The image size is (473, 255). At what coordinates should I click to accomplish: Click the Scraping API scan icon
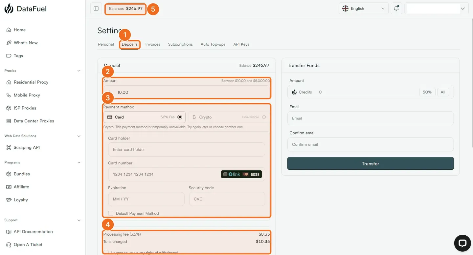pos(9,148)
